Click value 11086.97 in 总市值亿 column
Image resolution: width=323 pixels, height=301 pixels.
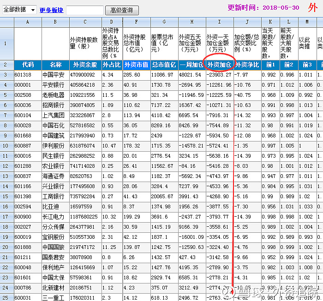click(x=162, y=75)
